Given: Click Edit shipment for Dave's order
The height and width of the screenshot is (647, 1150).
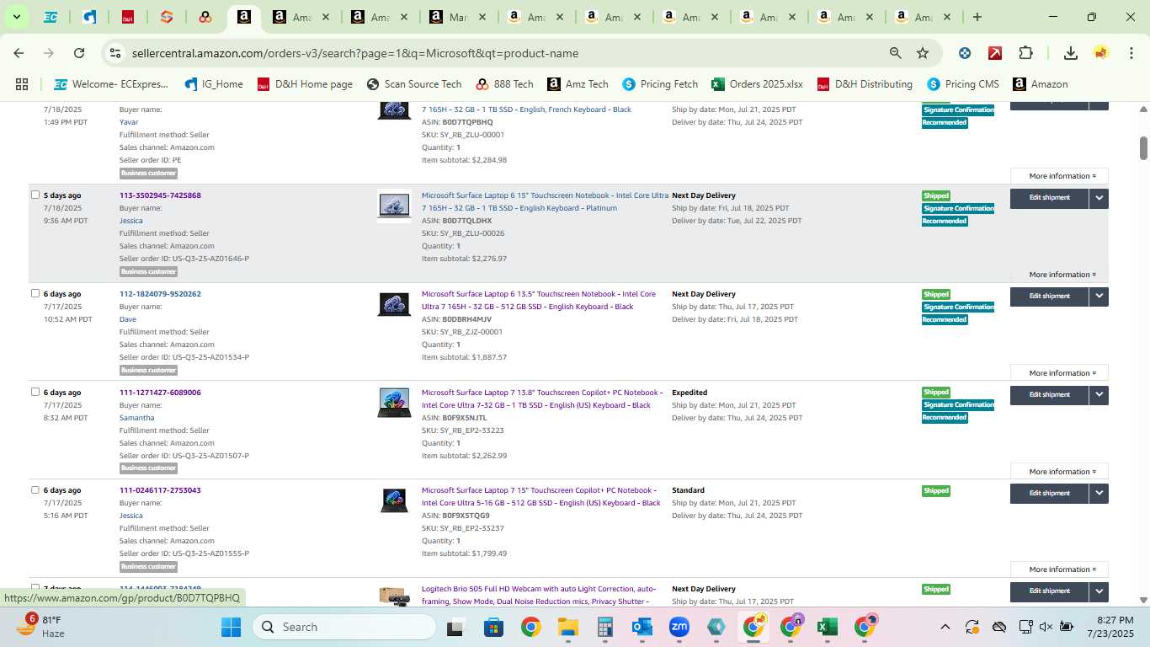Looking at the screenshot, I should pyautogui.click(x=1049, y=297).
